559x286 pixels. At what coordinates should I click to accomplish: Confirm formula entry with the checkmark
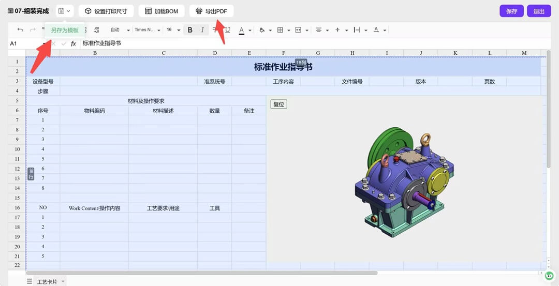[64, 43]
